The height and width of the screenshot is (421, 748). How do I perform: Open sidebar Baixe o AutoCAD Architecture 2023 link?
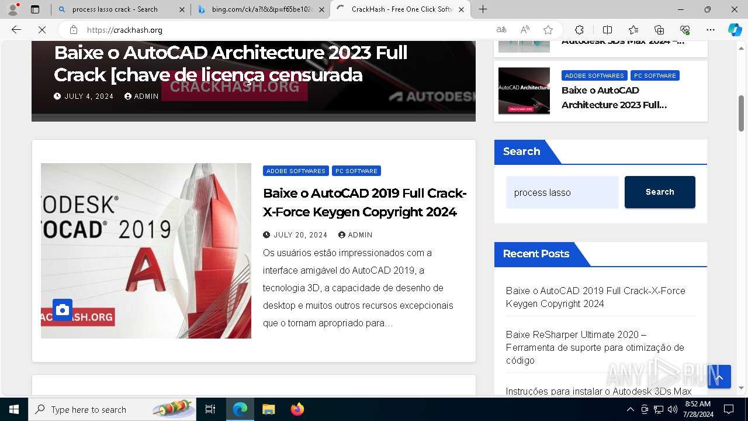click(614, 98)
